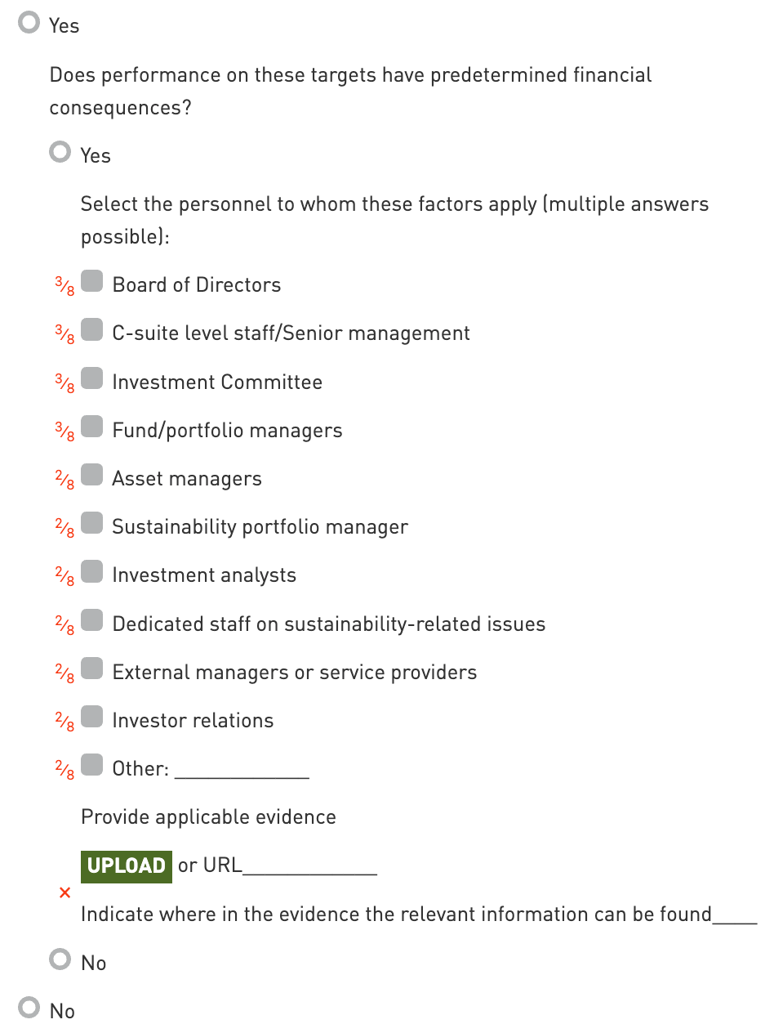Enable the Investor relations checkbox
This screenshot has width=774, height=1033.
click(x=92, y=718)
